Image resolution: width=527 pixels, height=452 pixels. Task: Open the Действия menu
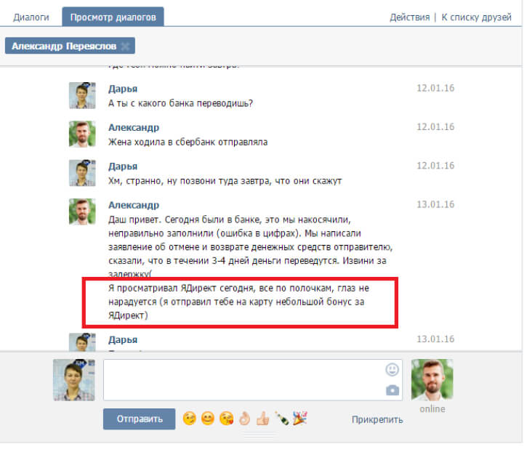point(409,17)
